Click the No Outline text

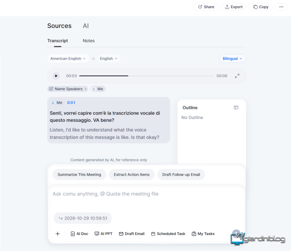pos(192,118)
